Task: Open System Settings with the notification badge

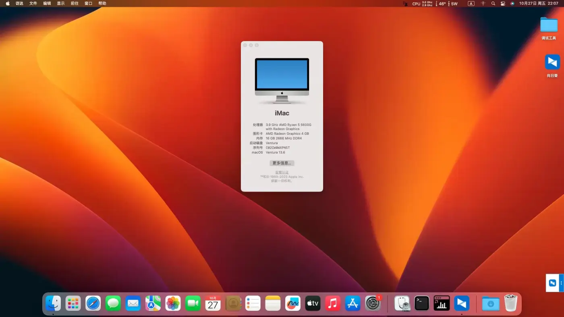Action: (373, 303)
